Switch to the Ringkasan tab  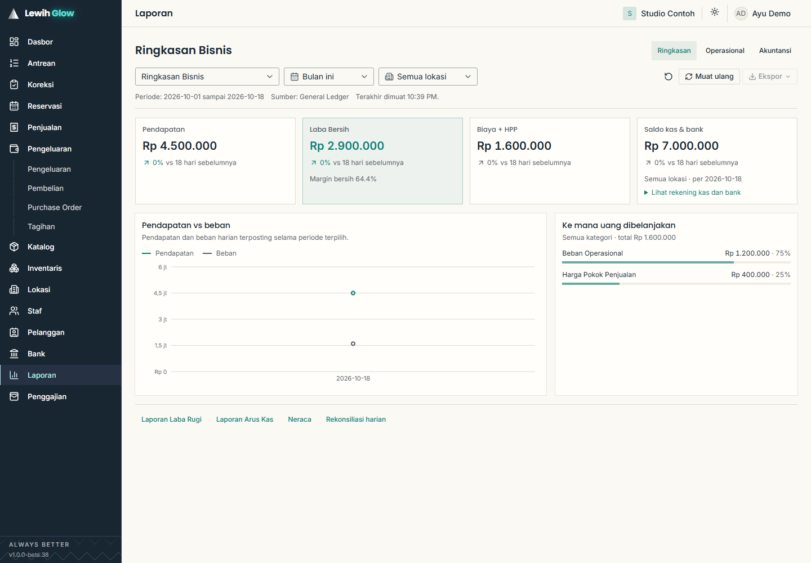point(674,51)
